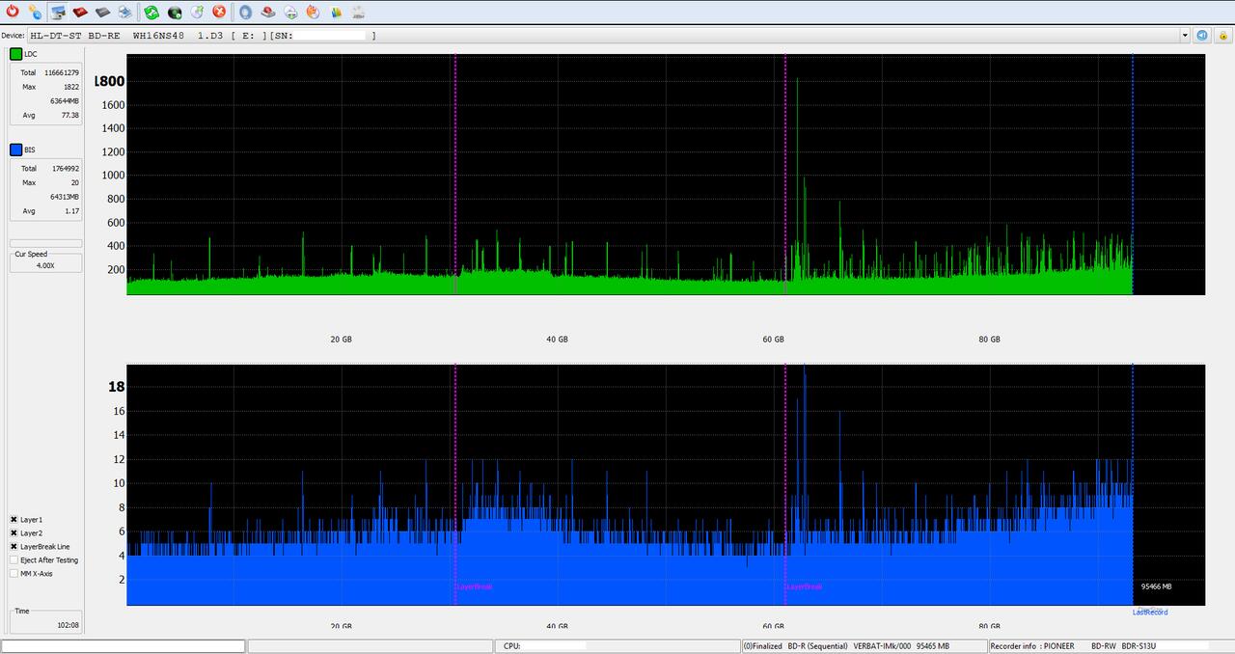1235x654 pixels.
Task: Toggle the Layer1 checkbox
Action: (x=14, y=520)
